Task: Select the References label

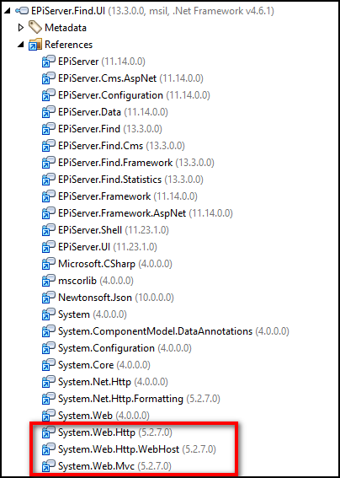Action: (68, 45)
